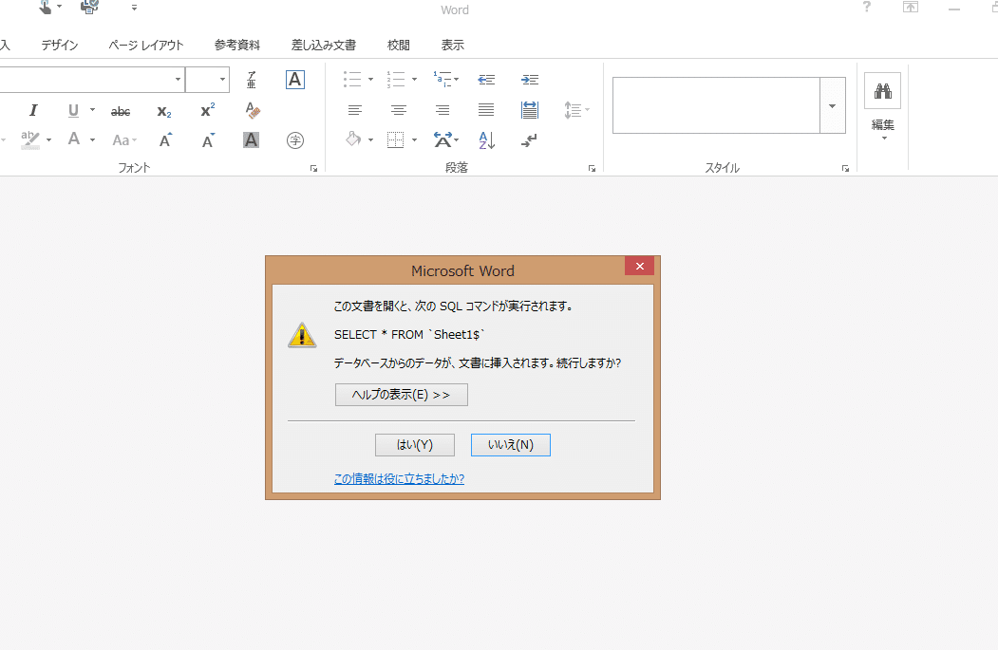Open the bullet list dropdown
The image size is (998, 650).
tap(370, 80)
